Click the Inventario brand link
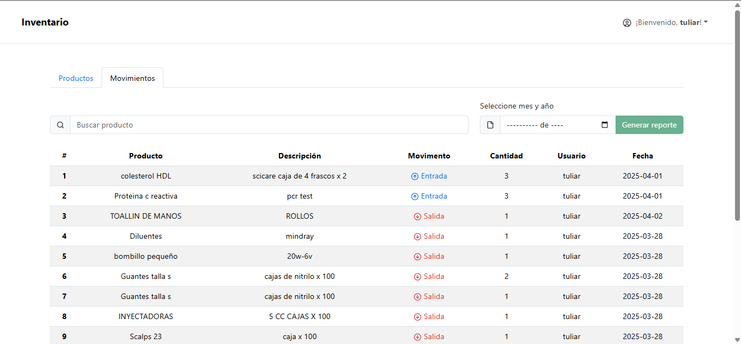The height and width of the screenshot is (344, 741). pyautogui.click(x=45, y=22)
